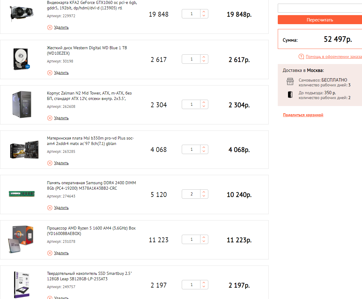The height and width of the screenshot is (299, 362).
Task: Click the delete X icon for WD Blue hard disk
Action: (x=50, y=73)
